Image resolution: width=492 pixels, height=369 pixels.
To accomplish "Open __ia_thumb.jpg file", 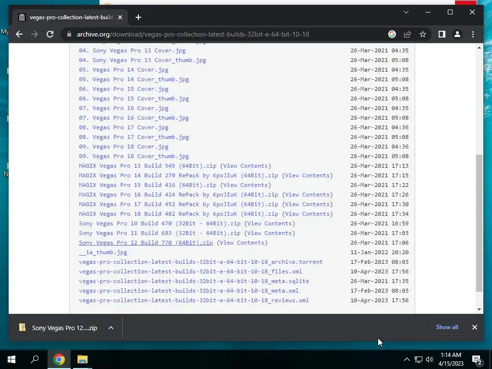I will [x=103, y=252].
